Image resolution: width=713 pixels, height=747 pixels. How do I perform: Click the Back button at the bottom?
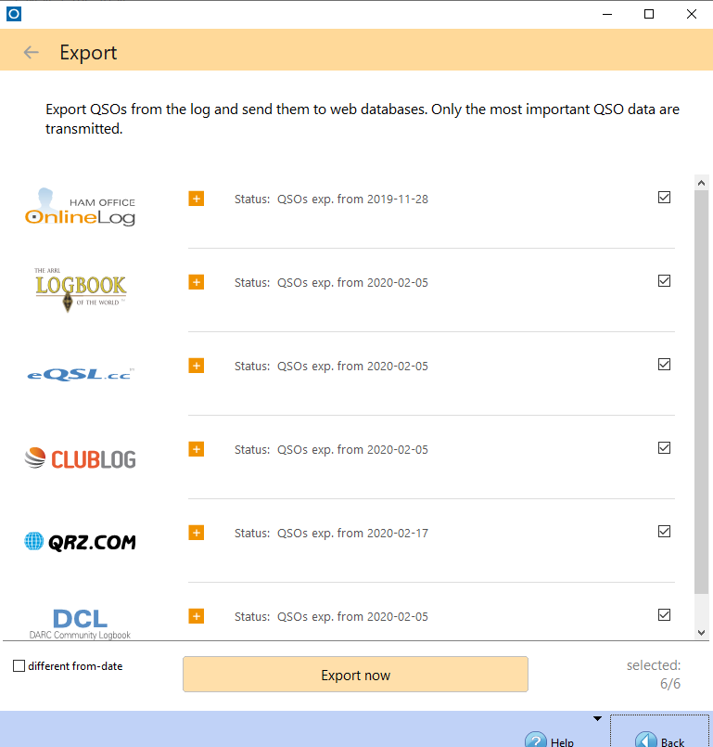point(659,731)
